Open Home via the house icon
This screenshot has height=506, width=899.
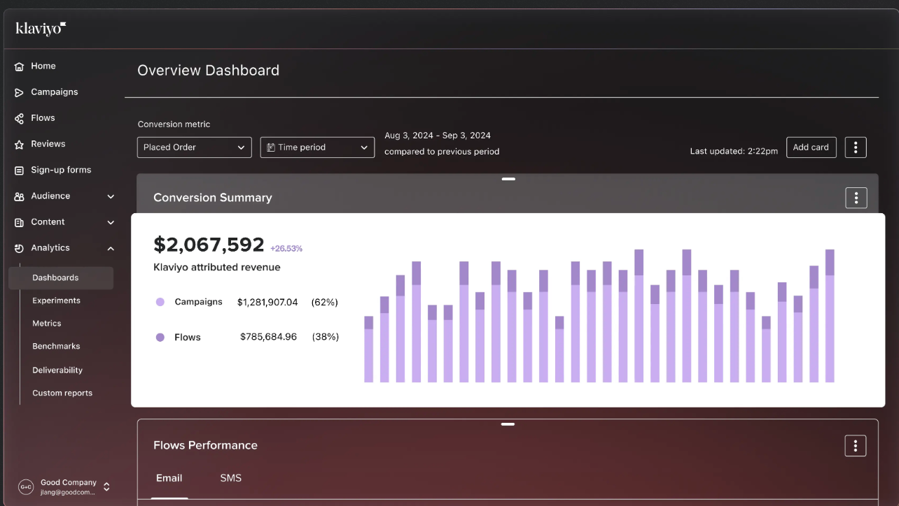[x=19, y=66]
